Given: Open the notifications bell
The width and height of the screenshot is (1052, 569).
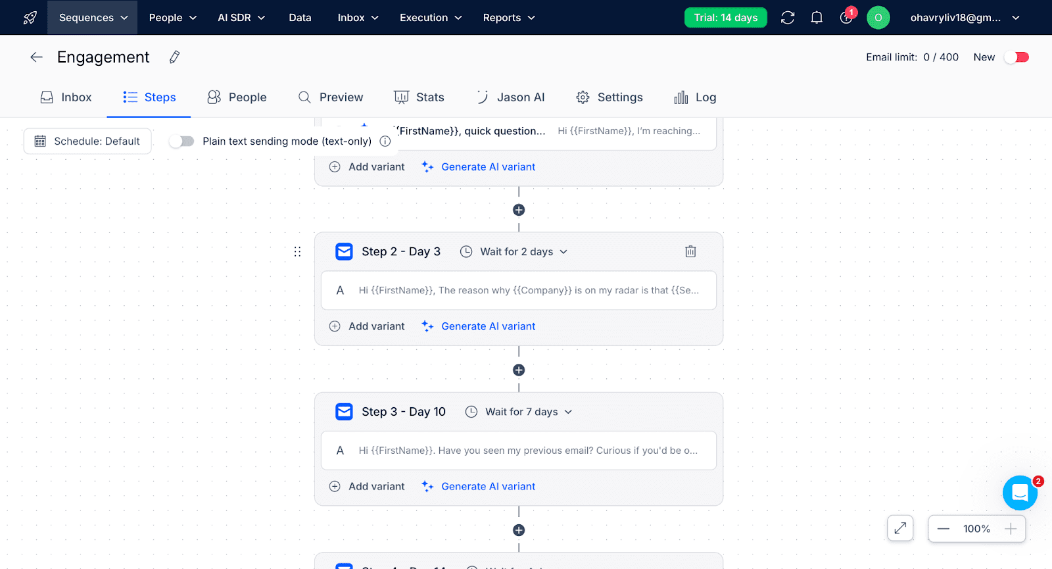Looking at the screenshot, I should [816, 18].
